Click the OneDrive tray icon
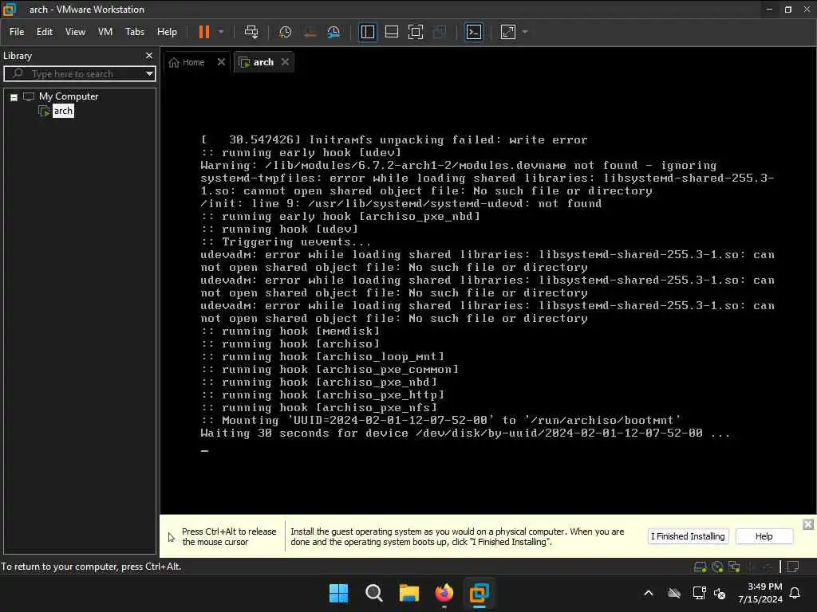This screenshot has height=612, width=817. pyautogui.click(x=674, y=593)
